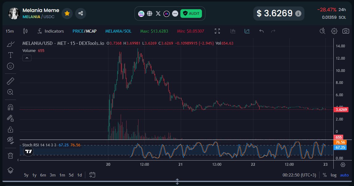The height and width of the screenshot is (186, 354).
Task: Undo the last chart action
Action: 261,31
